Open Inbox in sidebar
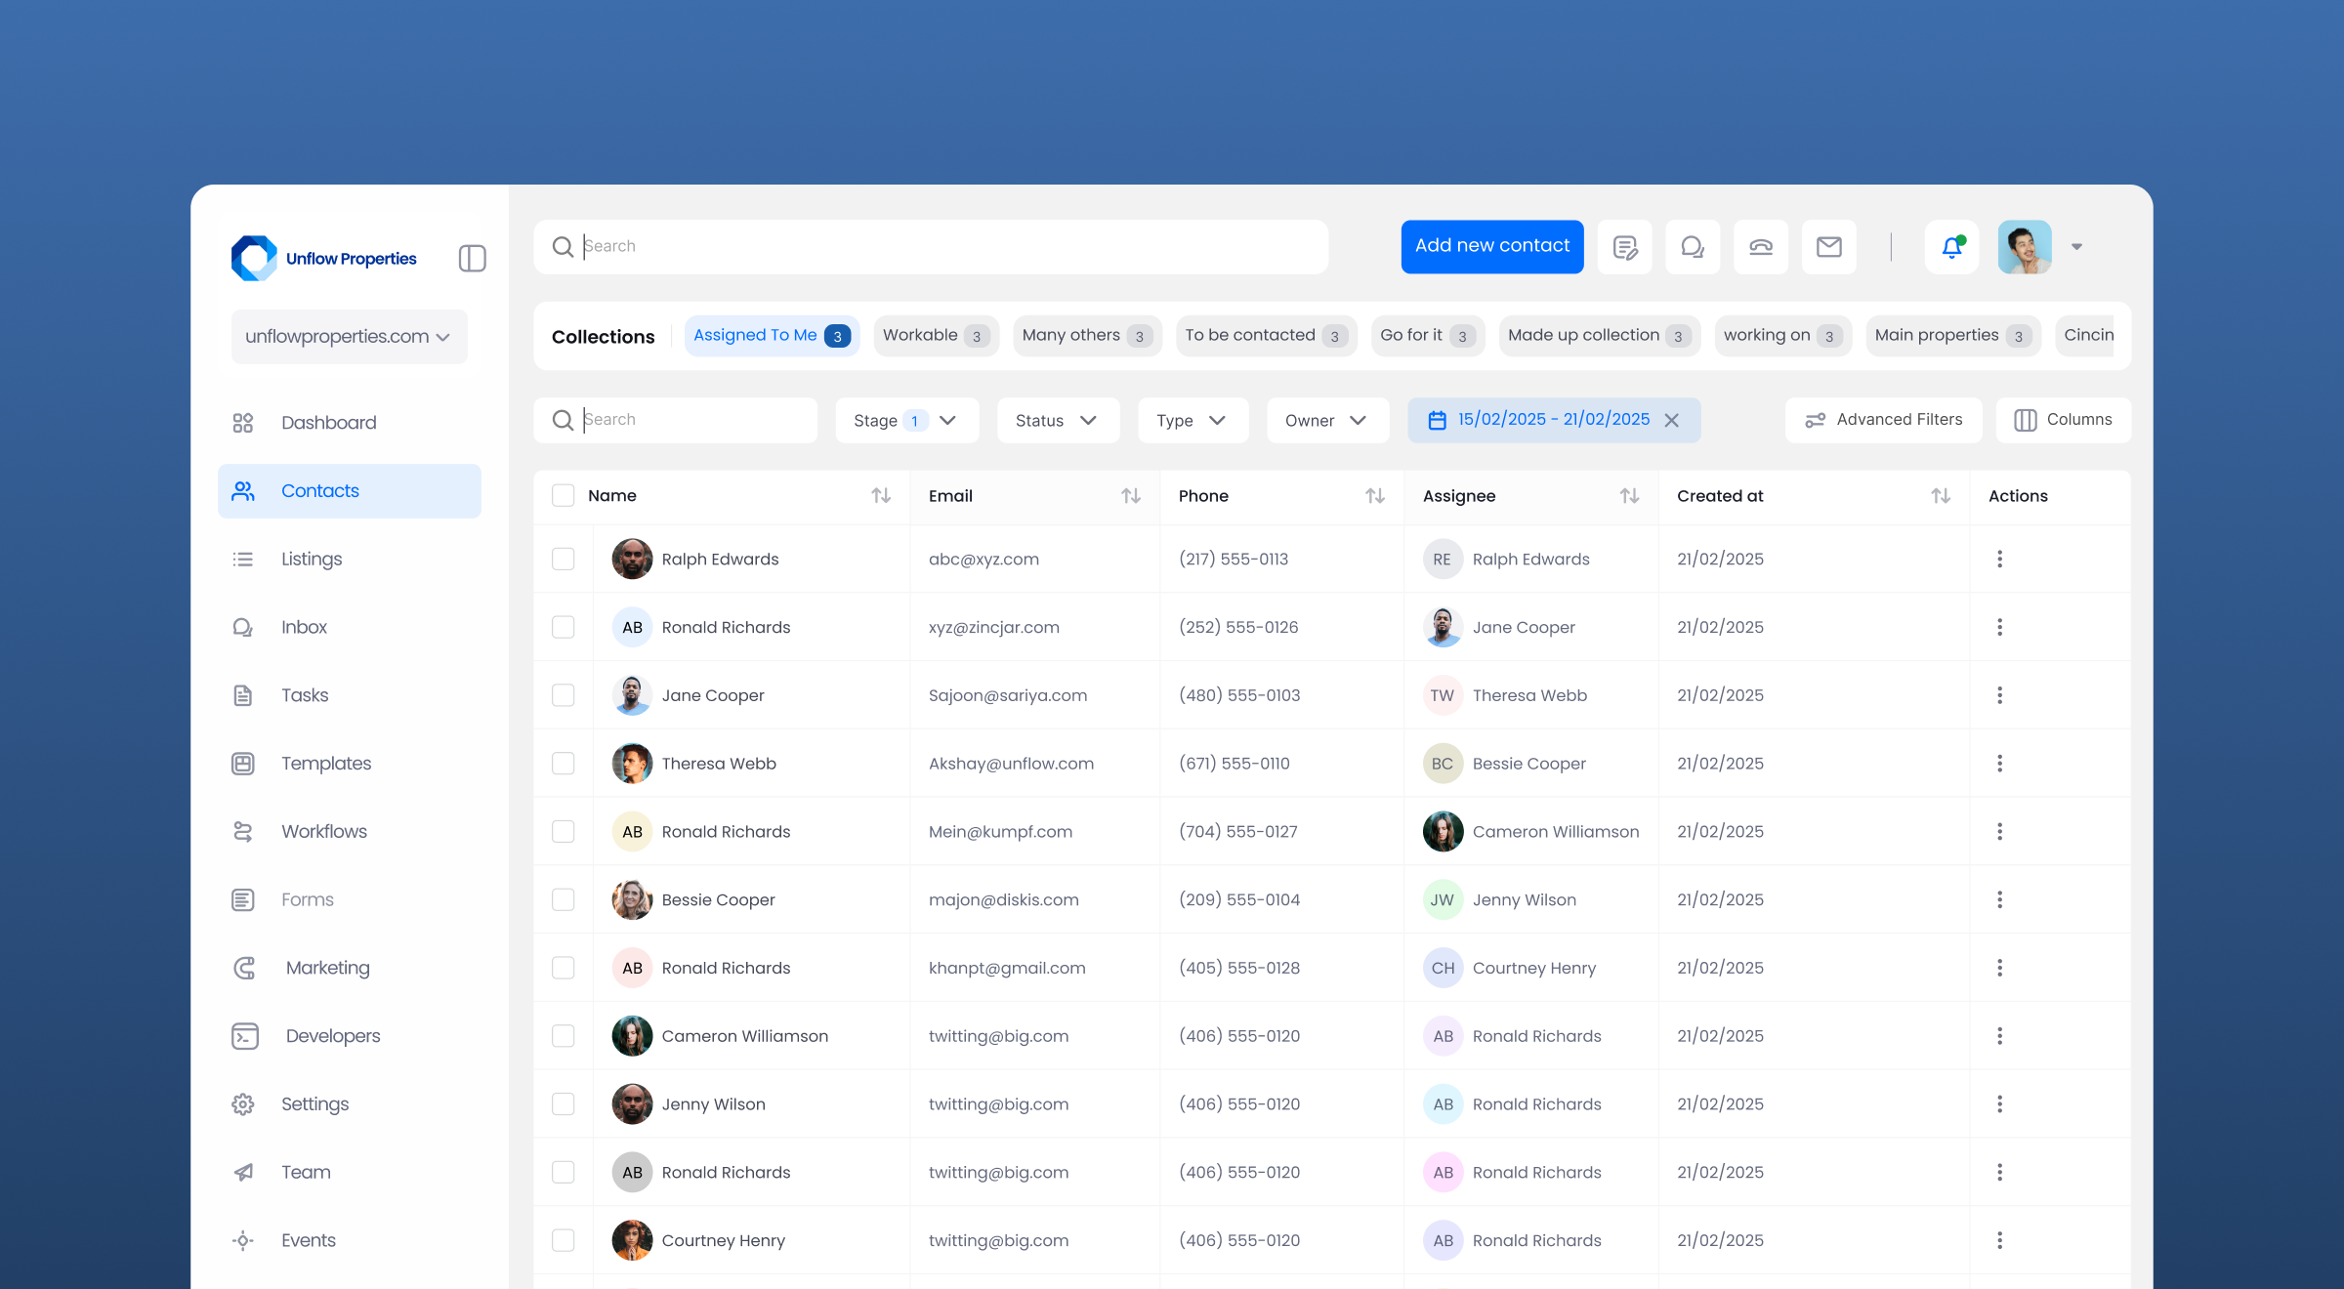Screen dimensions: 2344x1289 click(349, 627)
